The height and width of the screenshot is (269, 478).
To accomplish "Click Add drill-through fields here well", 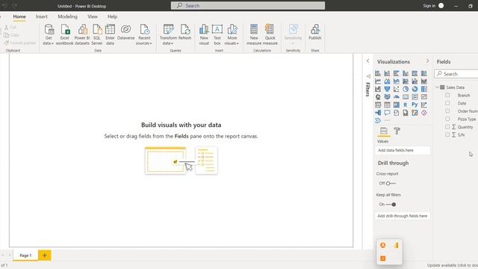I will coord(403,216).
